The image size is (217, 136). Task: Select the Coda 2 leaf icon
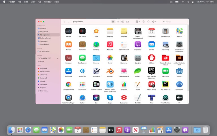pyautogui.click(x=138, y=71)
